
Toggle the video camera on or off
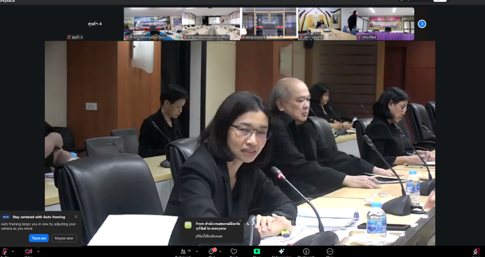[28, 252]
